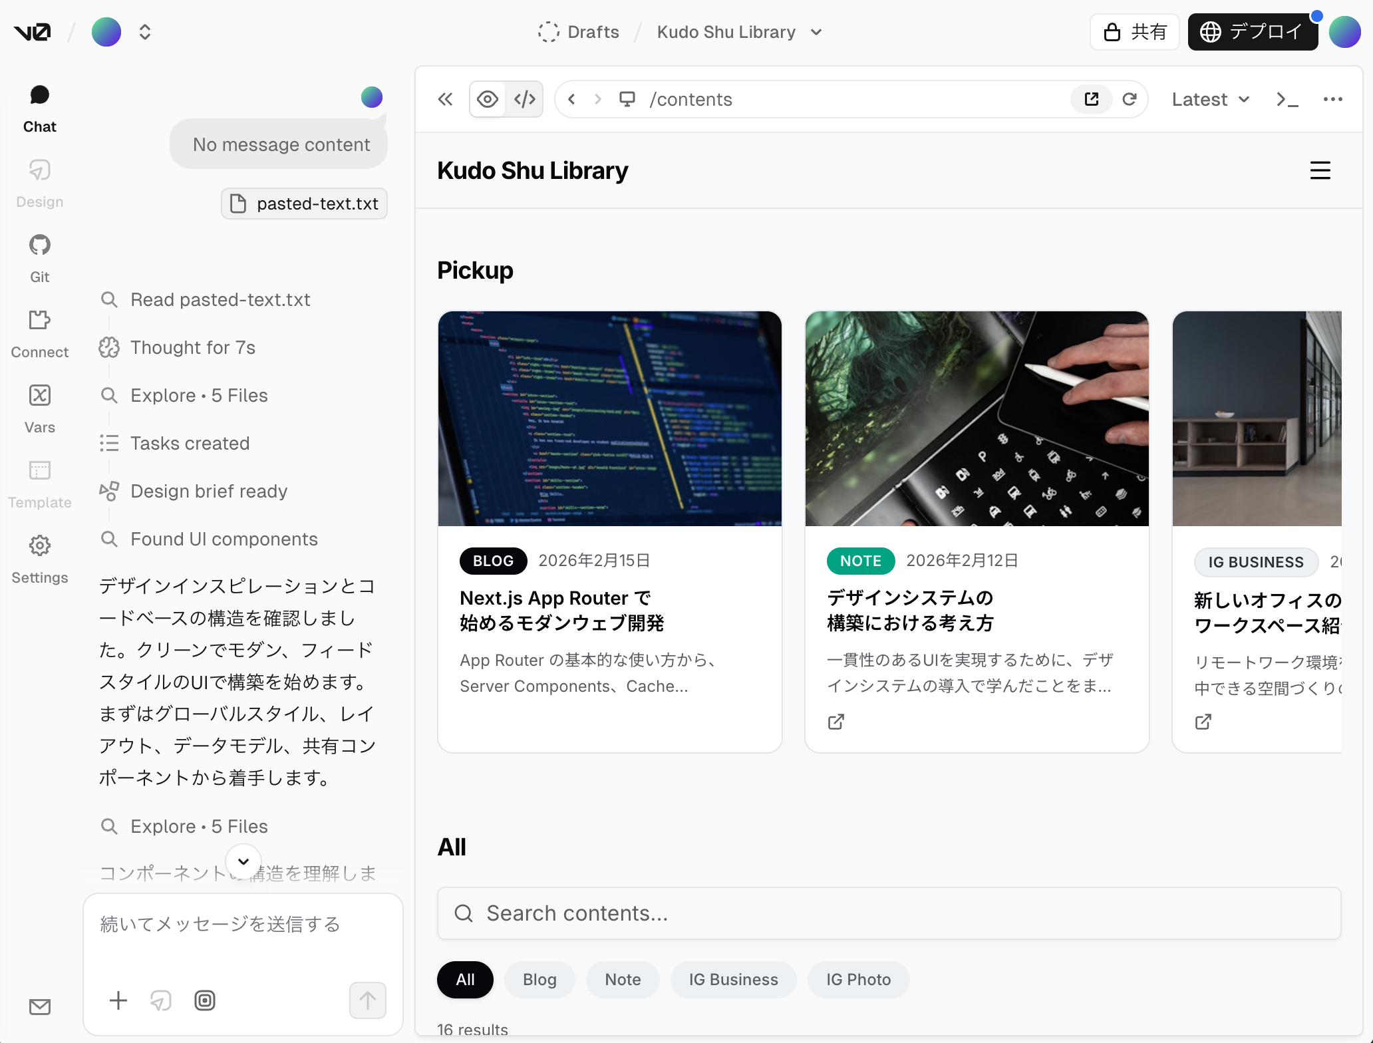This screenshot has width=1373, height=1043.
Task: Enable preview mode via the eye toggle
Action: [488, 98]
